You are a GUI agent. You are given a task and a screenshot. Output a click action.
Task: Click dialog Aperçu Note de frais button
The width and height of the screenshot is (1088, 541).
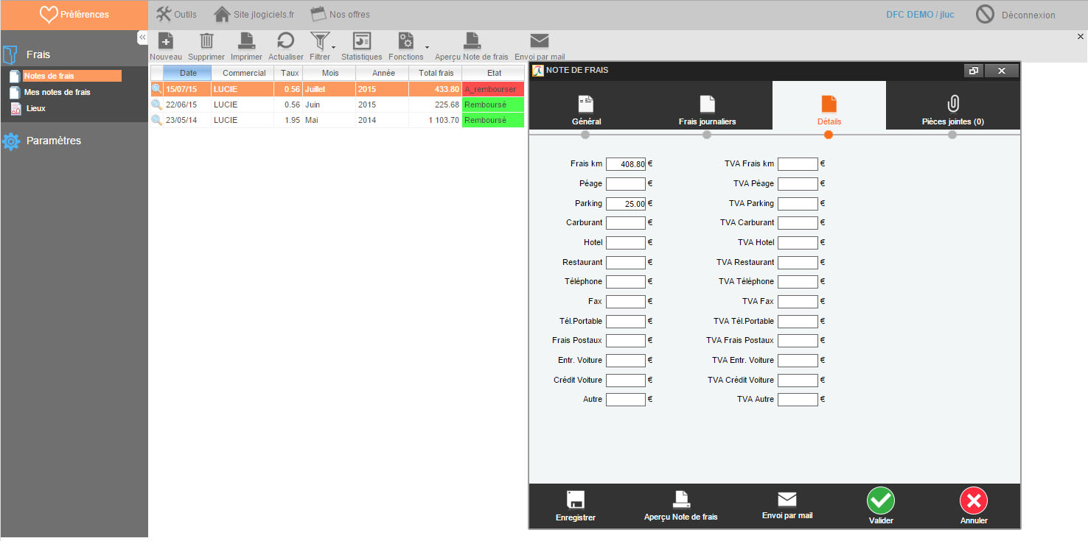[680, 506]
